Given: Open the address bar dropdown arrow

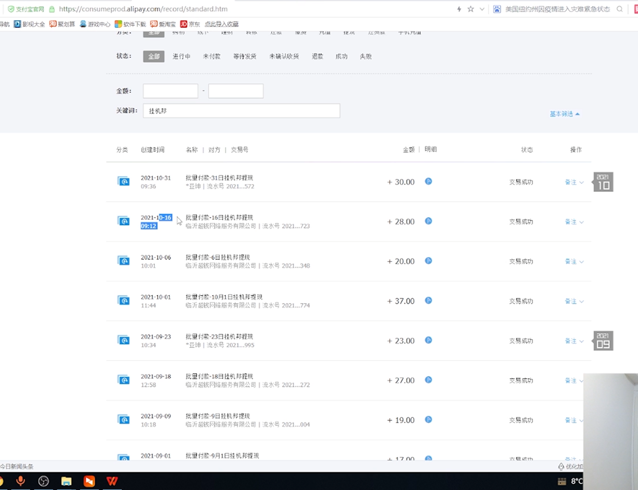Looking at the screenshot, I should coord(482,9).
